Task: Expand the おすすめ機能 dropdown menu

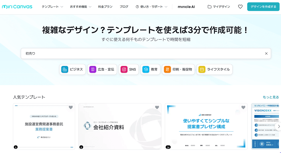Action: pyautogui.click(x=80, y=7)
